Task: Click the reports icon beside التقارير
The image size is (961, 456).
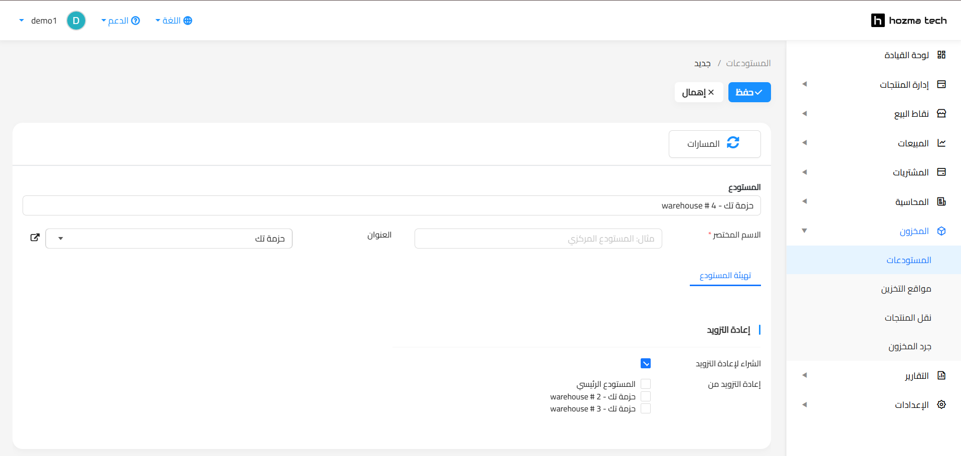Action: 941,375
